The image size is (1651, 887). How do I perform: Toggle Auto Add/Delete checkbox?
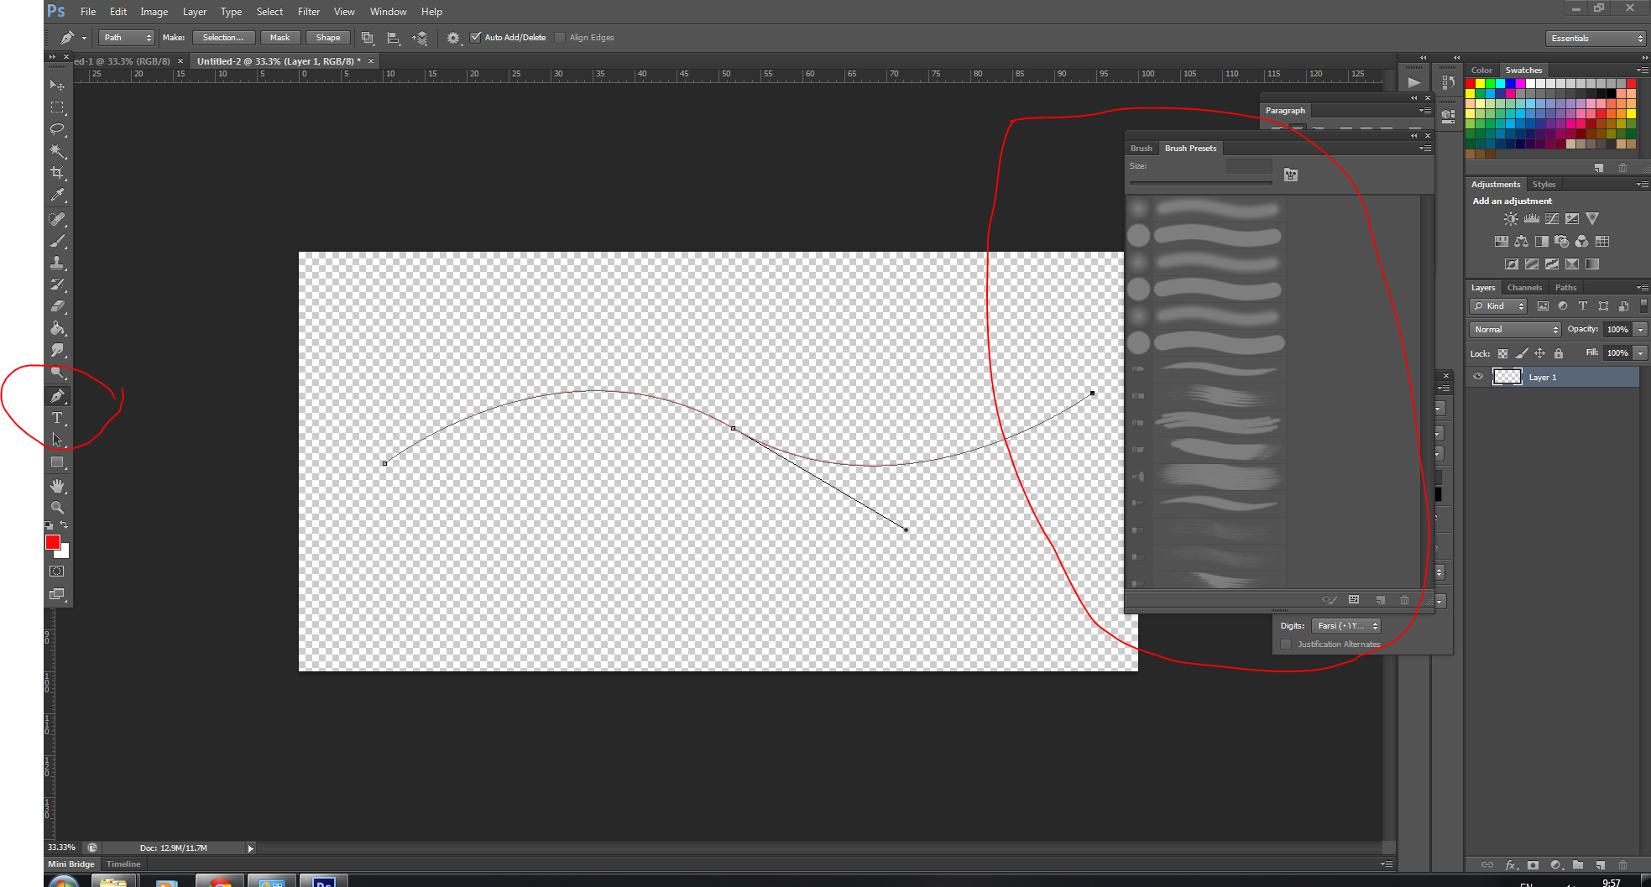tap(476, 37)
